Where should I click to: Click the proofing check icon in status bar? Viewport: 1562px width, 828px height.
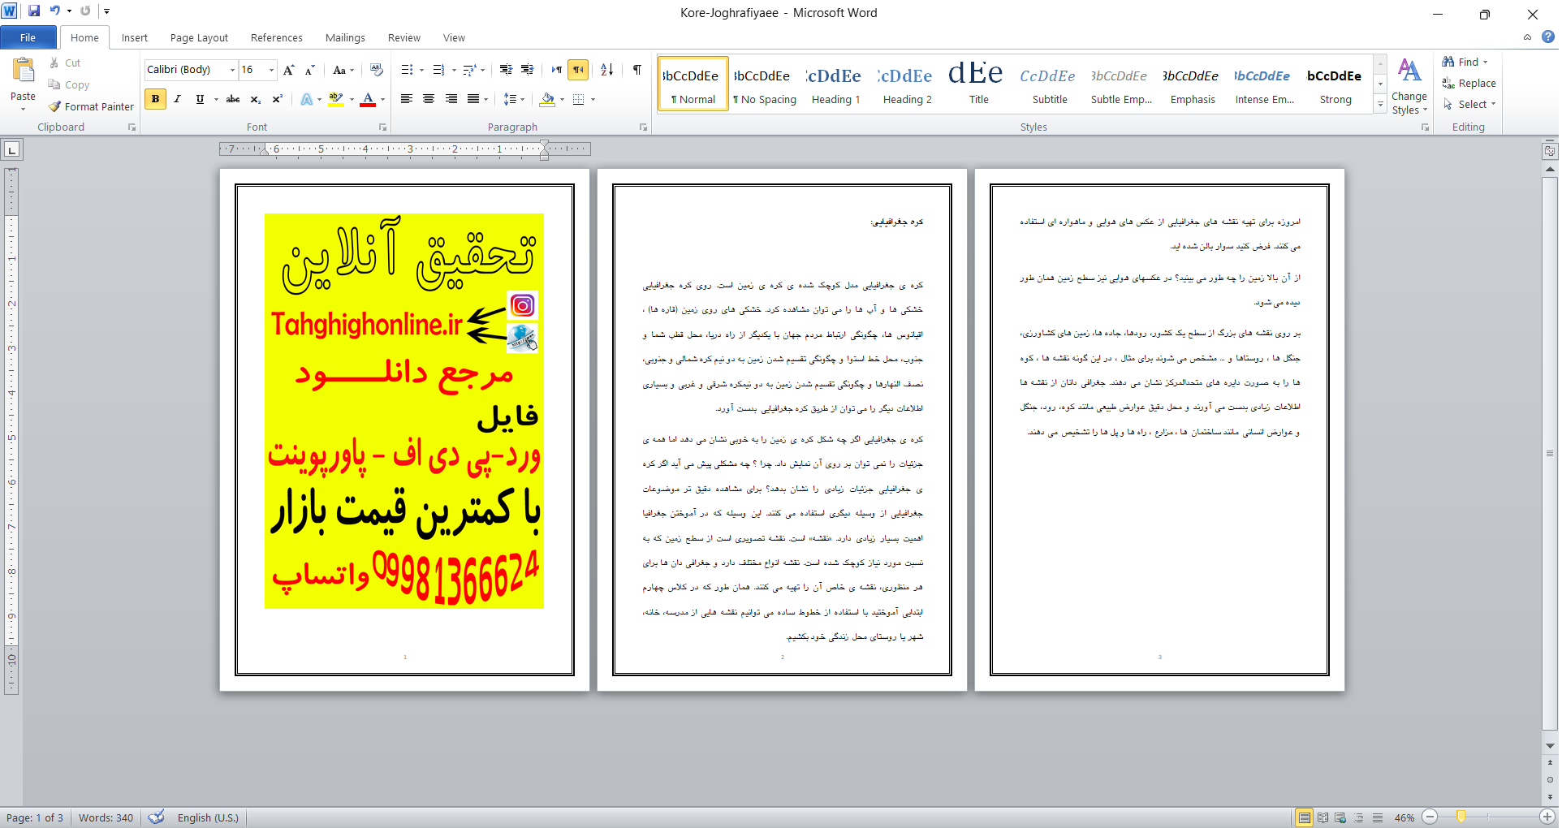click(157, 817)
